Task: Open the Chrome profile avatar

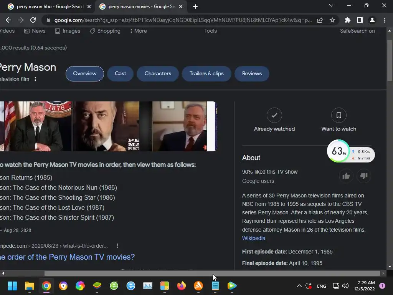Action: pos(372,20)
